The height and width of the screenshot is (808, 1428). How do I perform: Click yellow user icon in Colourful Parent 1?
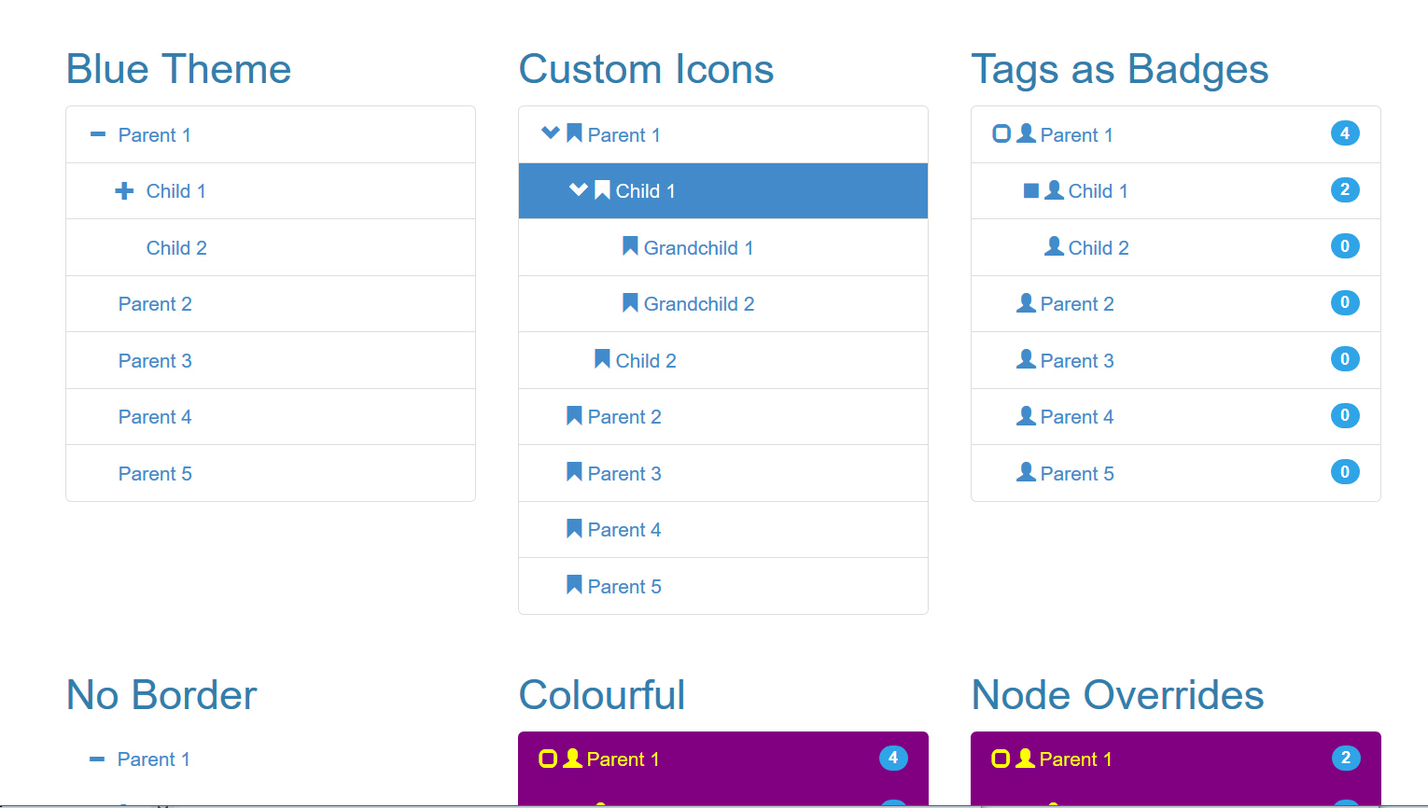[572, 759]
